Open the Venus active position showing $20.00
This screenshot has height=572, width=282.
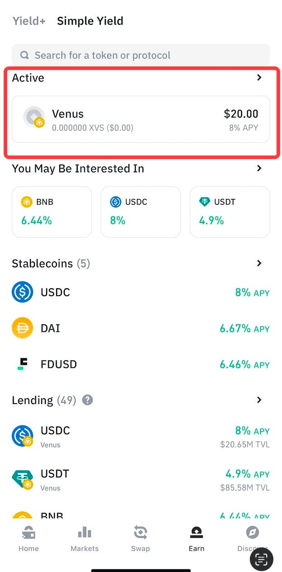tap(141, 119)
